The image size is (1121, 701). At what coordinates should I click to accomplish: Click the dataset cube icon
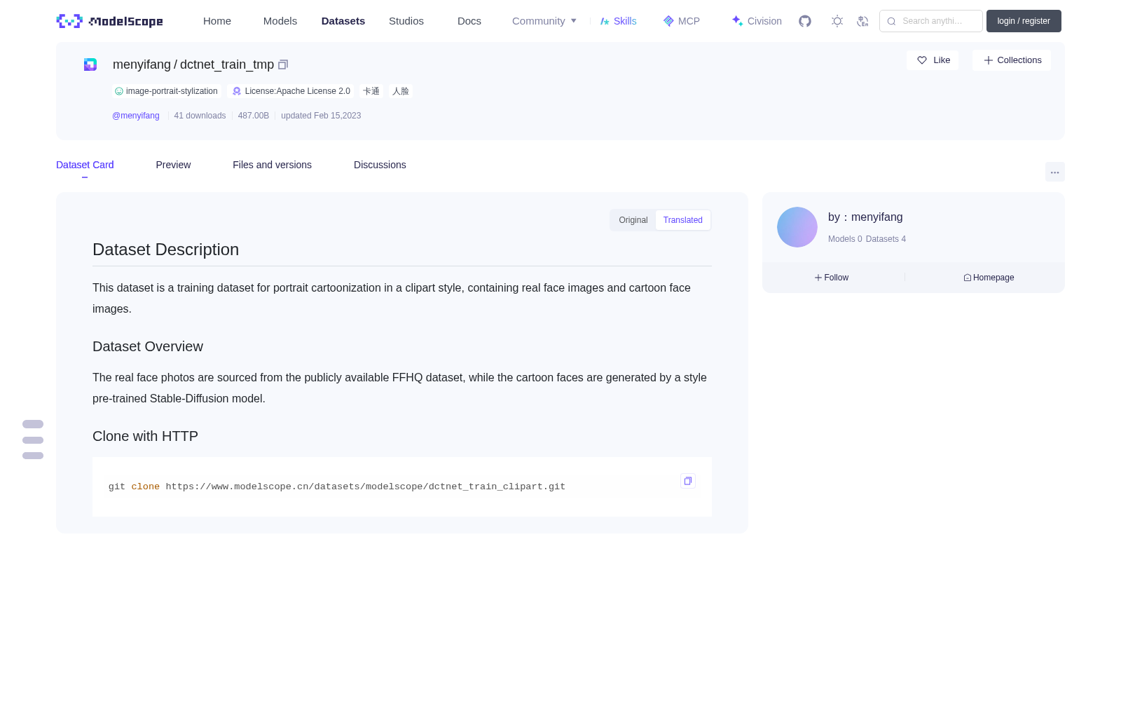coord(90,64)
